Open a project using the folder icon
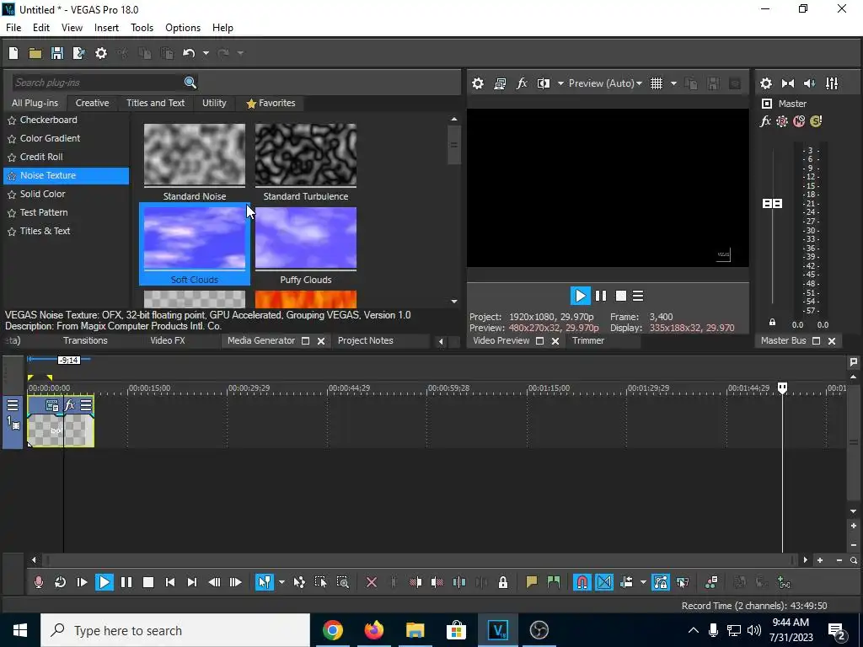 pyautogui.click(x=35, y=53)
